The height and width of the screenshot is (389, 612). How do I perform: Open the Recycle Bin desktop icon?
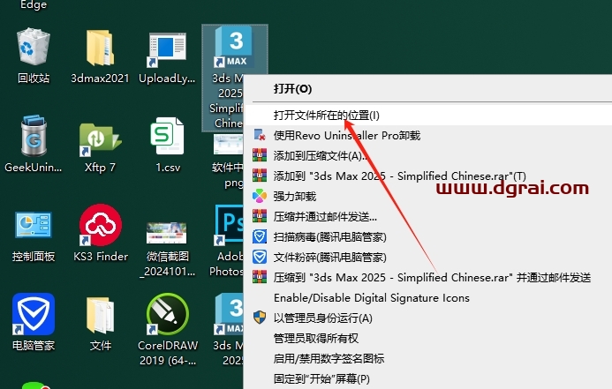point(34,56)
